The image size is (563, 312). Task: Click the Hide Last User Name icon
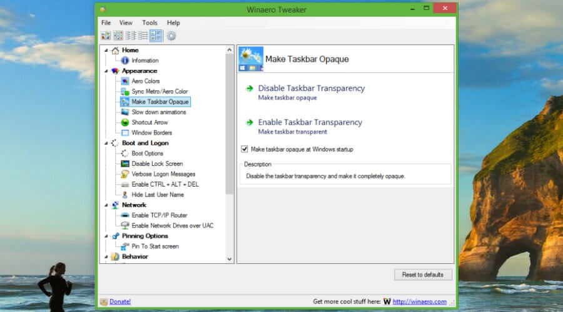click(x=125, y=195)
